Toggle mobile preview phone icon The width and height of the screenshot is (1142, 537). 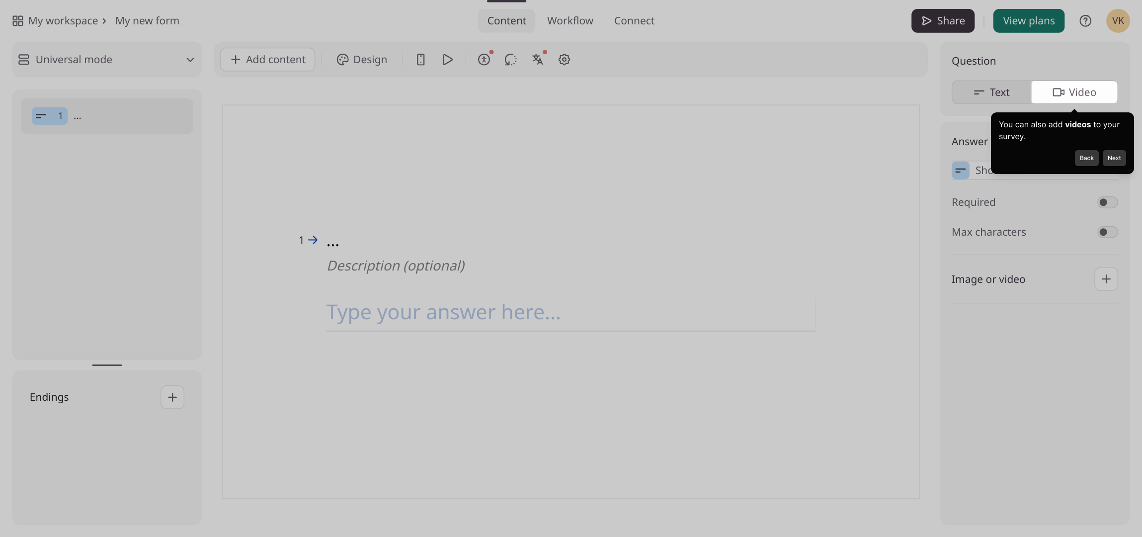(420, 60)
